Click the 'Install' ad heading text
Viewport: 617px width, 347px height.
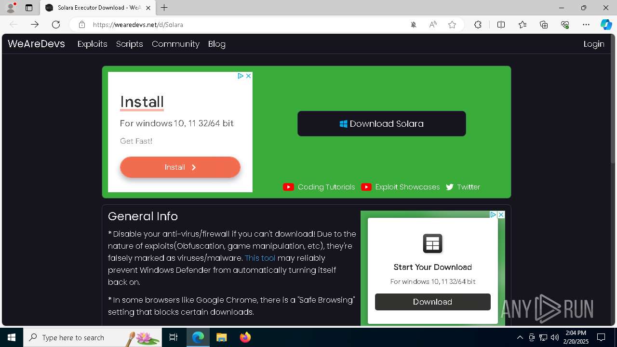142,102
